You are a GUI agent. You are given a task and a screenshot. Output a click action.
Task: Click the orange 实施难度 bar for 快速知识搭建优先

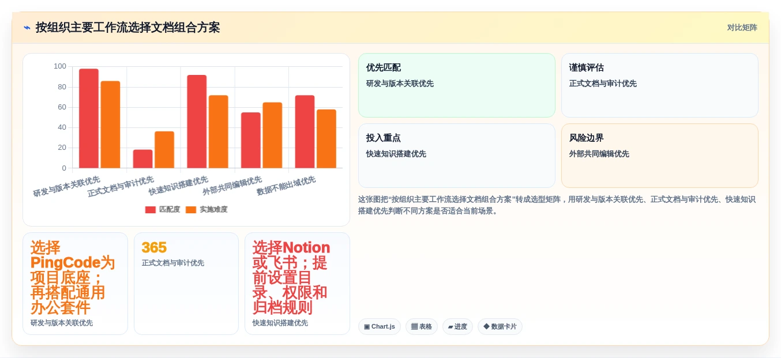(219, 132)
